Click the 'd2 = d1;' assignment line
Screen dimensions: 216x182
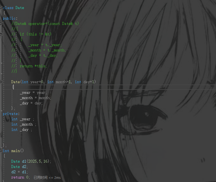coord(20,172)
